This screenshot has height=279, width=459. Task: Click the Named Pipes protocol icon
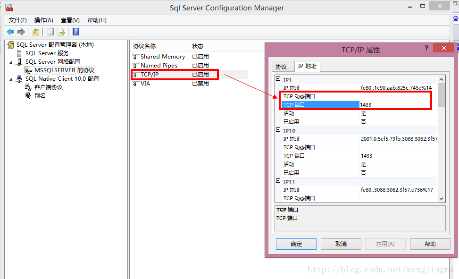click(135, 66)
